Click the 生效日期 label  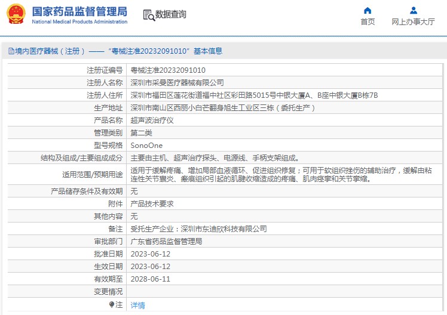click(x=108, y=266)
